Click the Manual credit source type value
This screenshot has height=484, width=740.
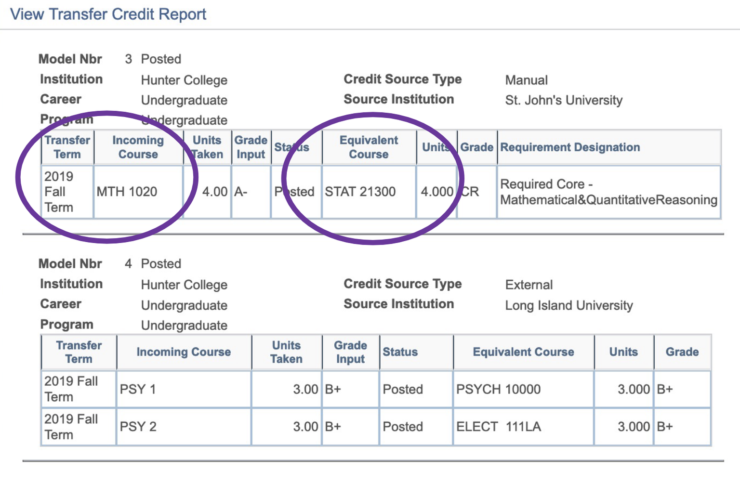pos(526,80)
